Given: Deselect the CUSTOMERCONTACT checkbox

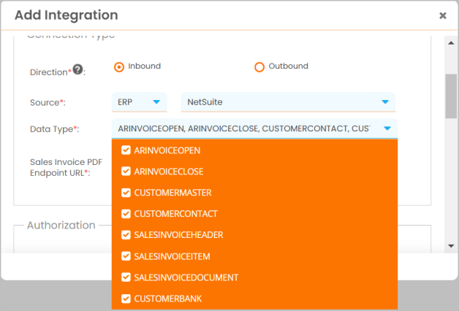Looking at the screenshot, I should 126,214.
